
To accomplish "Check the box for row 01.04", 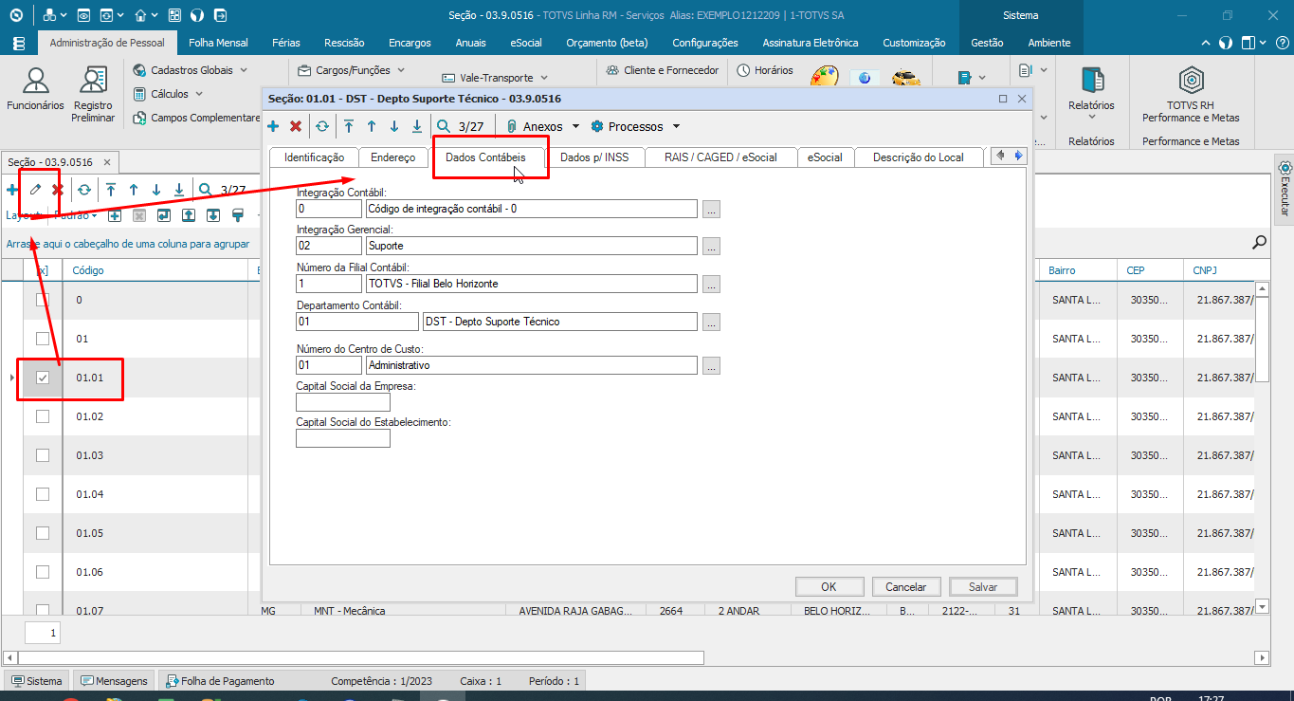I will 42,494.
